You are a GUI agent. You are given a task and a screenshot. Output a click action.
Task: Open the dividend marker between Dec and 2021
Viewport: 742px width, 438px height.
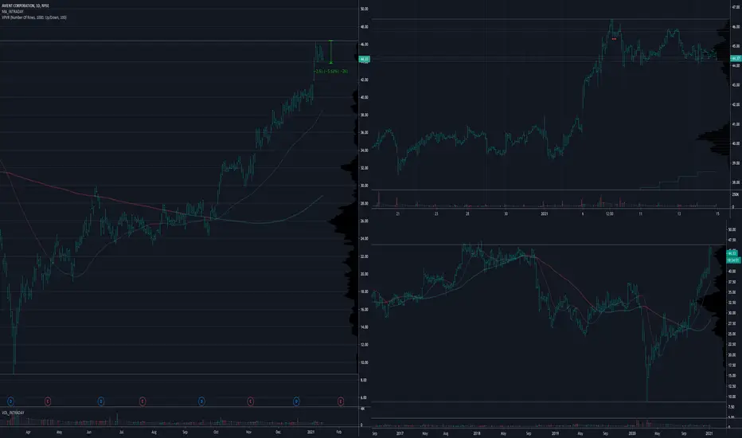[296, 401]
